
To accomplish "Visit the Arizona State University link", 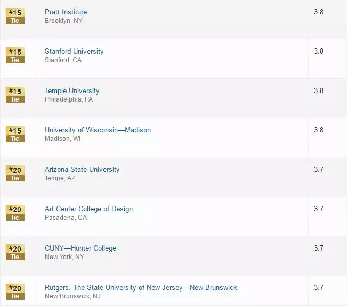I will (82, 169).
